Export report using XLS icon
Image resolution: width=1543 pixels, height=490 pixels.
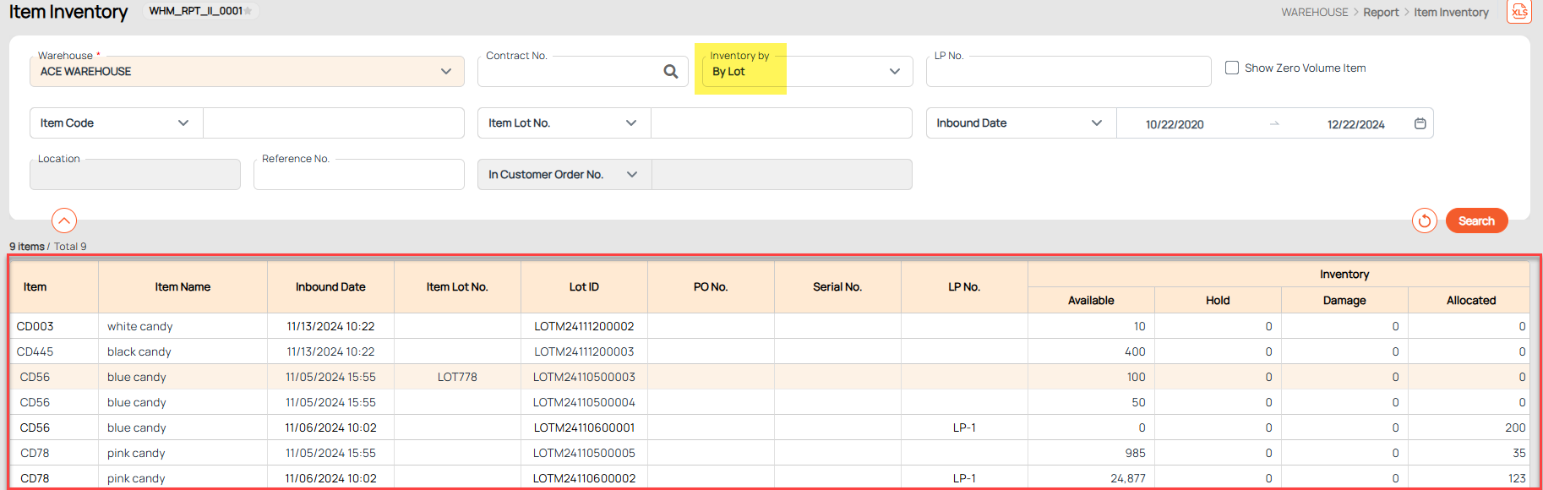1518,12
